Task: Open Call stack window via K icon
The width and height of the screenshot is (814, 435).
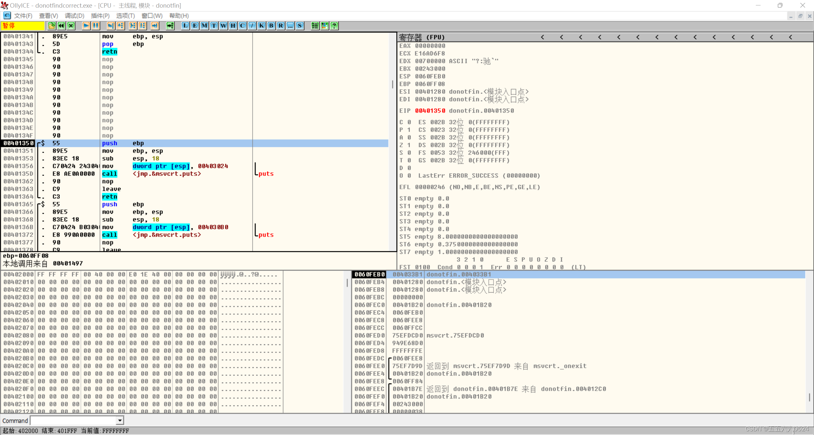Action: 262,26
